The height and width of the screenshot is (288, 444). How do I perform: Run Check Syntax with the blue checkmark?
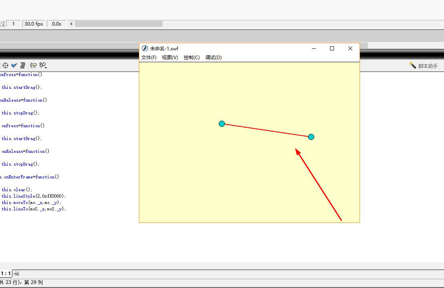(14, 65)
